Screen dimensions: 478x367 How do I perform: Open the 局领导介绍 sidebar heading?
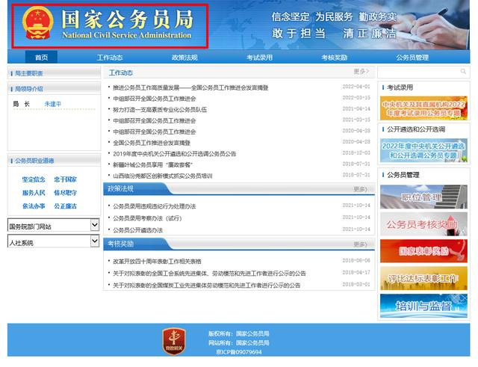[x=28, y=89]
